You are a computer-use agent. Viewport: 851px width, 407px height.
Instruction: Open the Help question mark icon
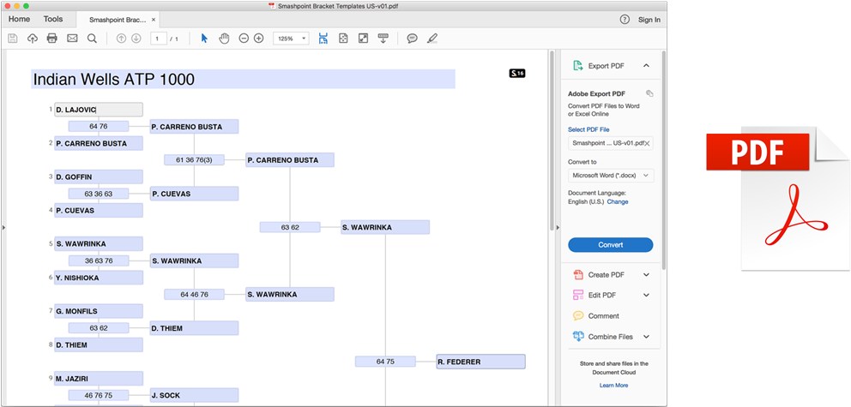tap(624, 19)
